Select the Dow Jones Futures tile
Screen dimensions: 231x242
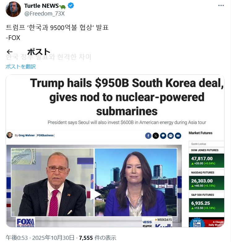[206, 158]
